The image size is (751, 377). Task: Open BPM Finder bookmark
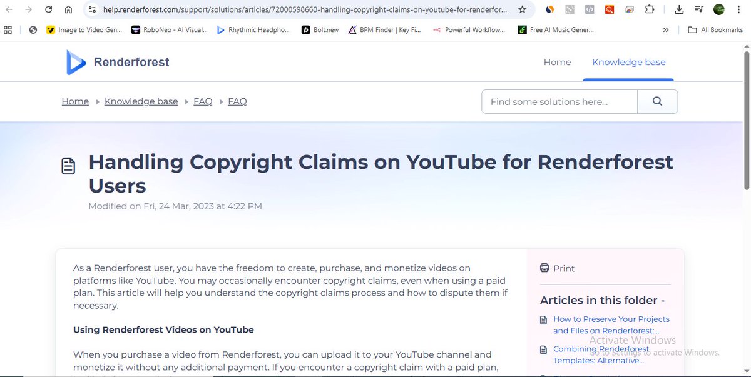(x=384, y=29)
